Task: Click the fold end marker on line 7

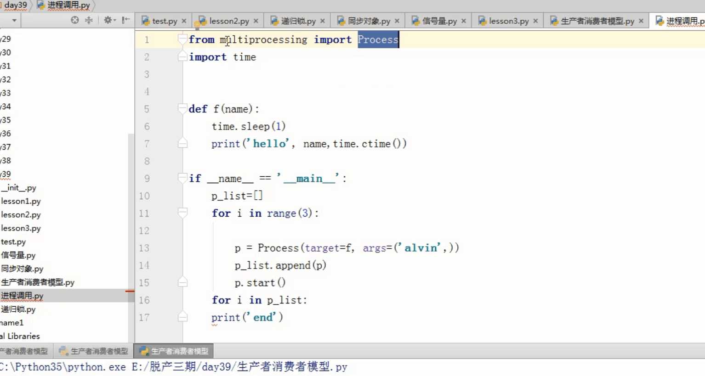Action: pos(182,143)
